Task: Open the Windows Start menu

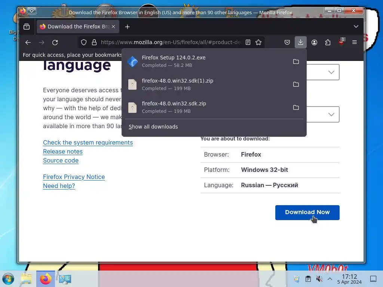Action: (x=8, y=279)
